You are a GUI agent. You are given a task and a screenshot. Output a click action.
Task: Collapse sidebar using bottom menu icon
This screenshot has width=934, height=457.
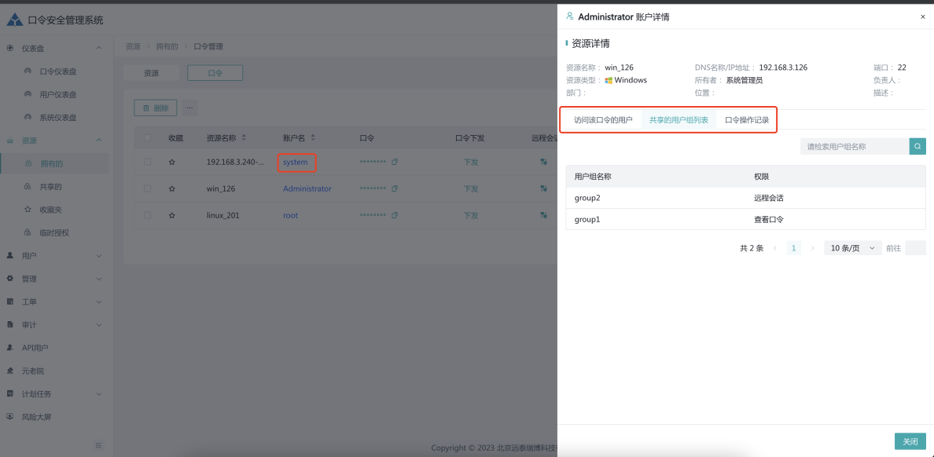click(x=98, y=445)
